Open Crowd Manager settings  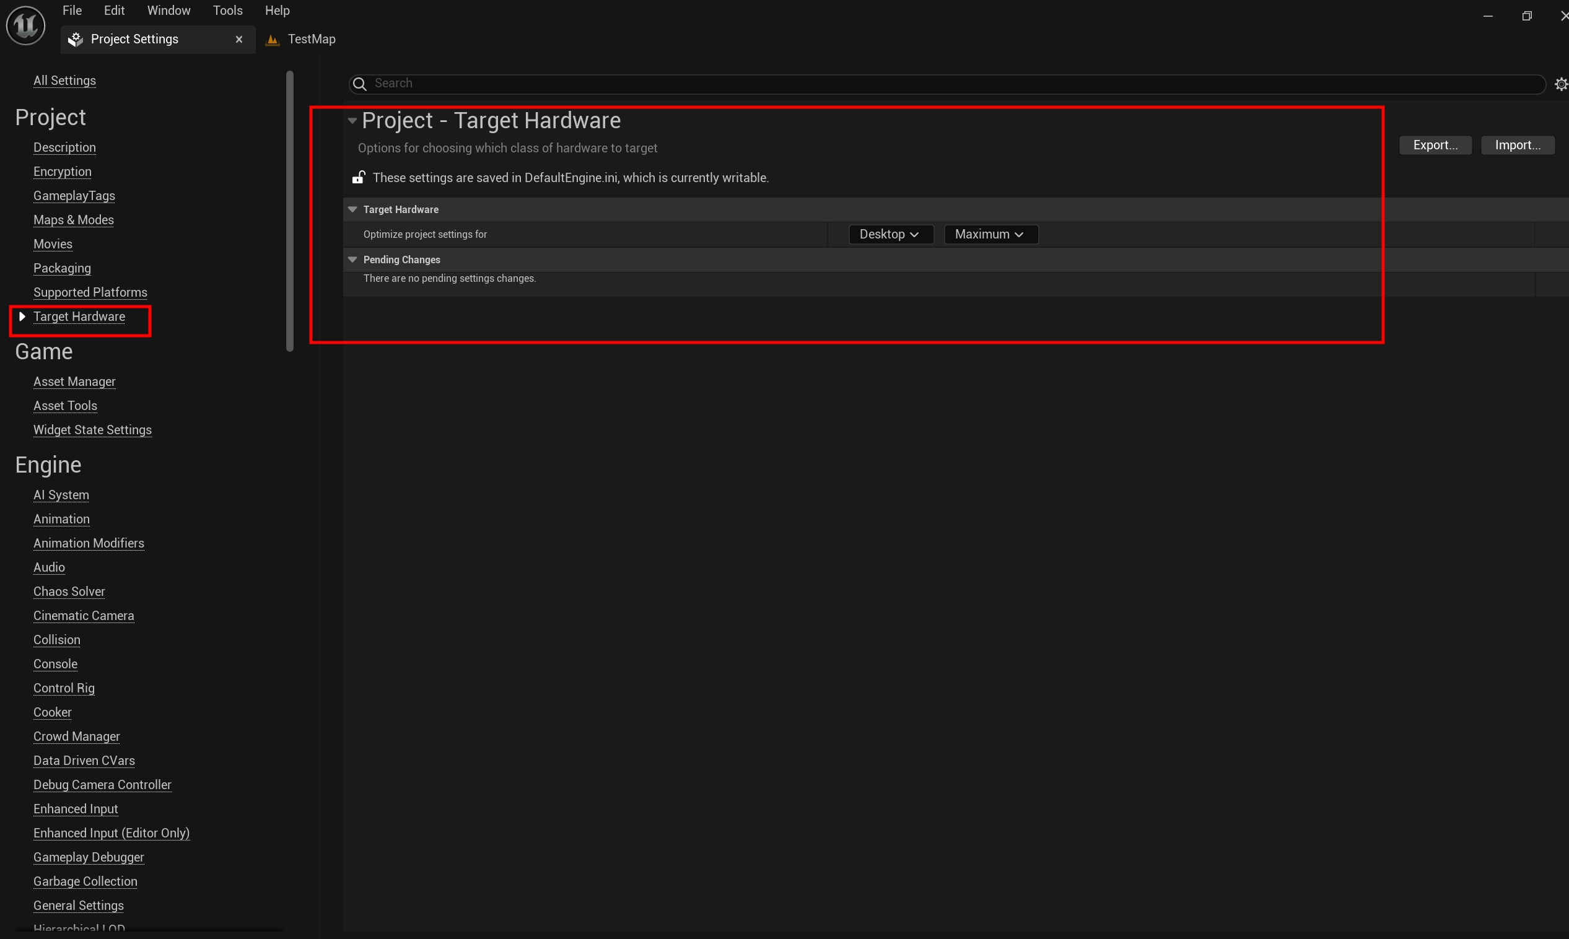[77, 736]
